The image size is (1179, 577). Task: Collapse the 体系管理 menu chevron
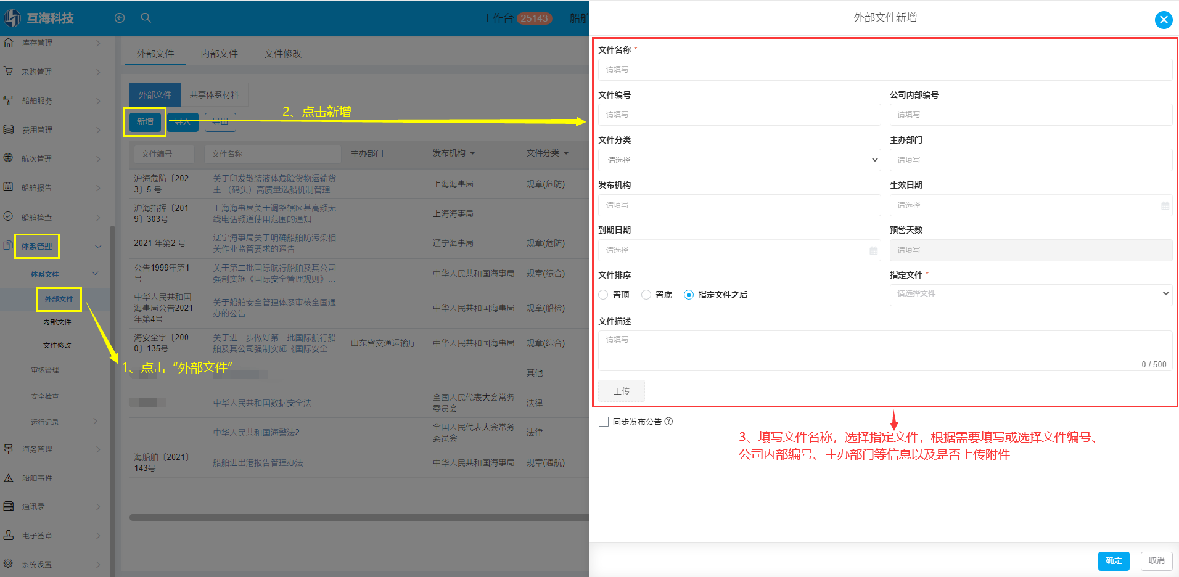pyautogui.click(x=98, y=247)
